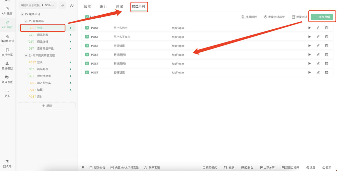Open the 全部 filter dropdown
Screen dimensions: 337x171
49,5
